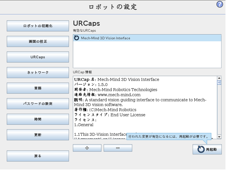Open 時間 time settings

point(38,119)
